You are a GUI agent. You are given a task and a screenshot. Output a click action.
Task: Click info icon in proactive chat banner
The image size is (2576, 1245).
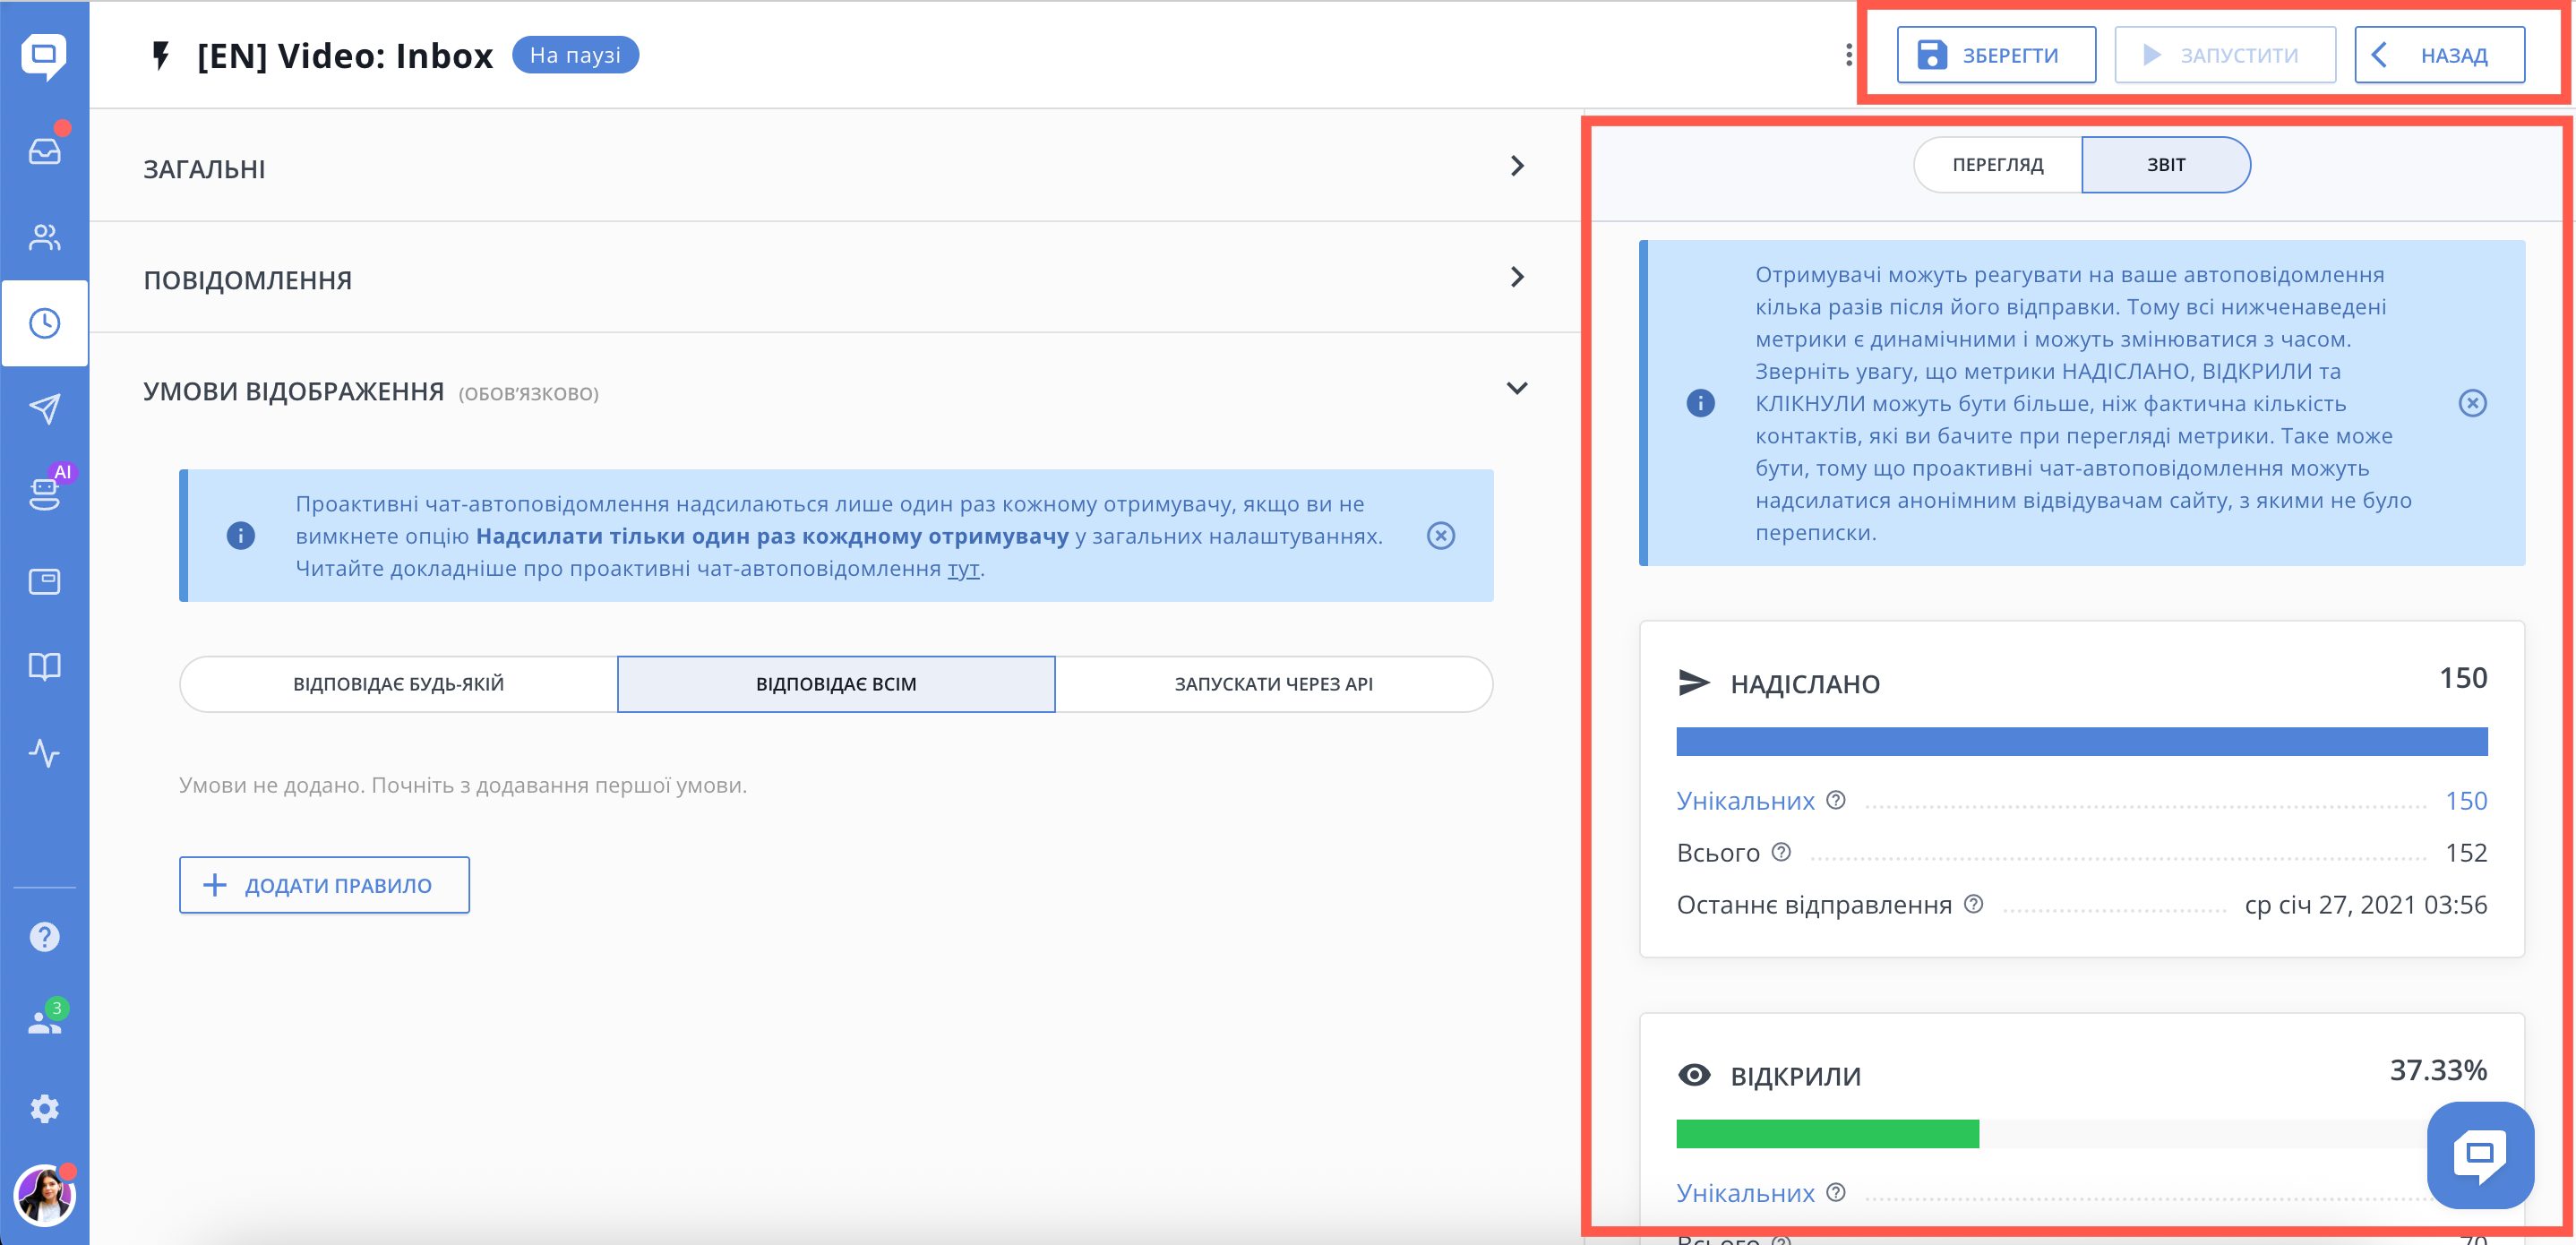pyautogui.click(x=241, y=536)
